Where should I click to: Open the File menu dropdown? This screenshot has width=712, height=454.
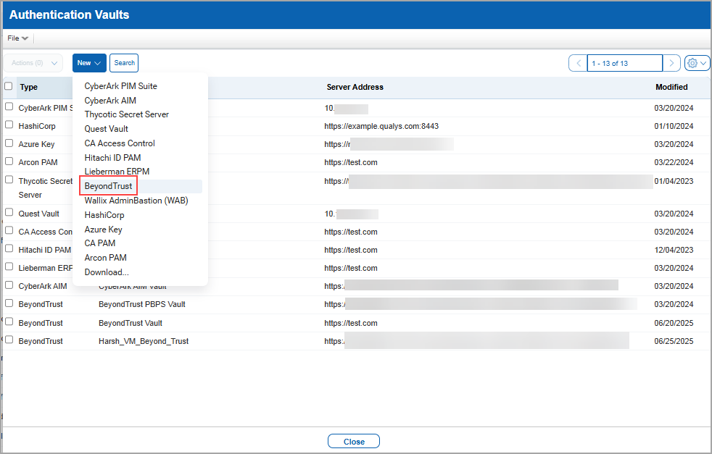pyautogui.click(x=17, y=38)
